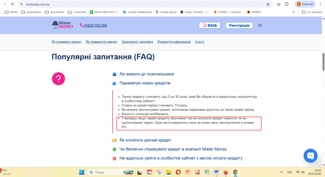Reload the page with the refresh icon

[12, 4]
